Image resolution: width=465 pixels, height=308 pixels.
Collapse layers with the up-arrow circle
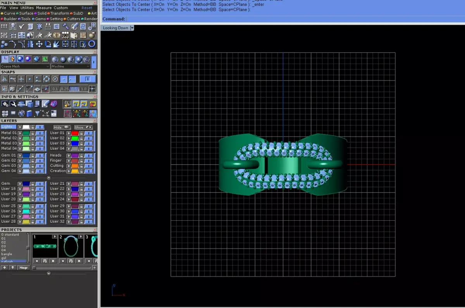pyautogui.click(x=49, y=178)
